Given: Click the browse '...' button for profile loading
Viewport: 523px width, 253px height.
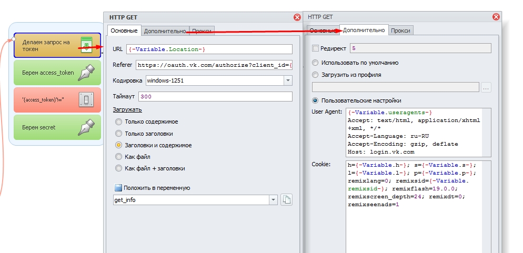Looking at the screenshot, I should [486, 87].
